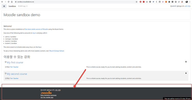Screen dimensions: 192x100
Task: Click the footer 로그인 login link
Action: 58,90
